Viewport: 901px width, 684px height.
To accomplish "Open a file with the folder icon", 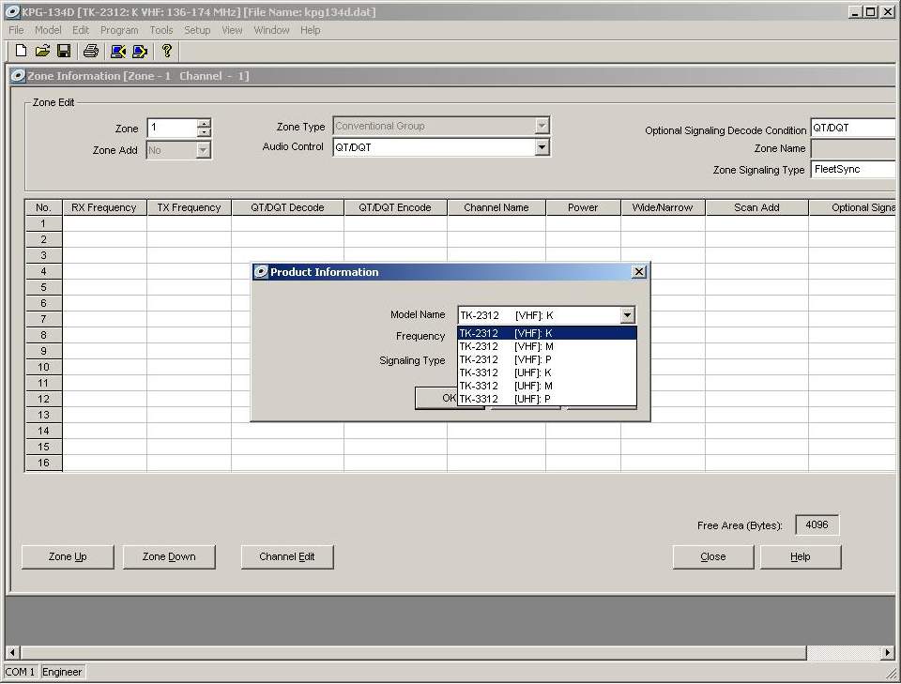I will click(x=42, y=51).
